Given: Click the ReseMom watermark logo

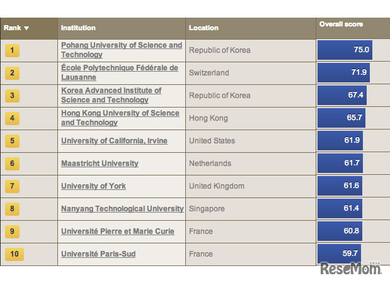Looking at the screenshot, I should pos(350,269).
